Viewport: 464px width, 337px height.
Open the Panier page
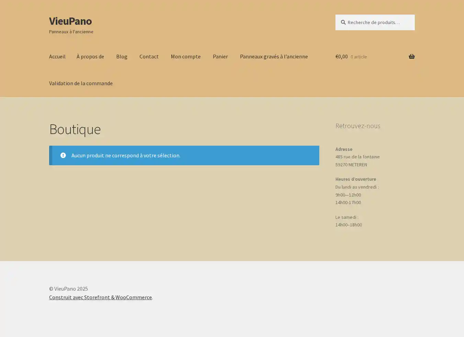click(x=220, y=56)
